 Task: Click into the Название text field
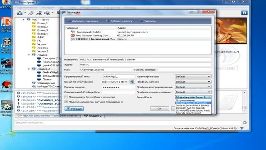click(x=145, y=60)
